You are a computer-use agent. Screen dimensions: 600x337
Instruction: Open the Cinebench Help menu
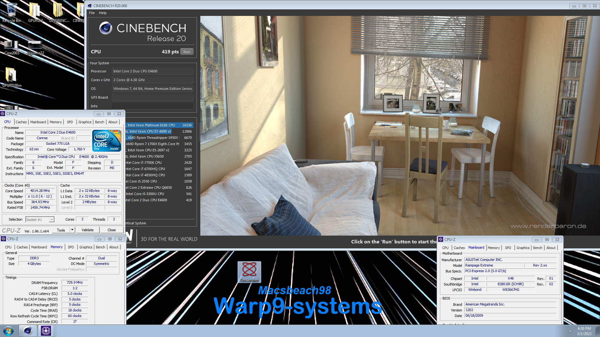point(102,13)
